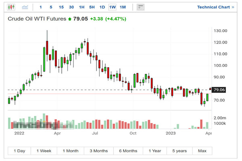Click the 100.00 price axis label
This screenshot has width=242, height=161.
[x=220, y=66]
